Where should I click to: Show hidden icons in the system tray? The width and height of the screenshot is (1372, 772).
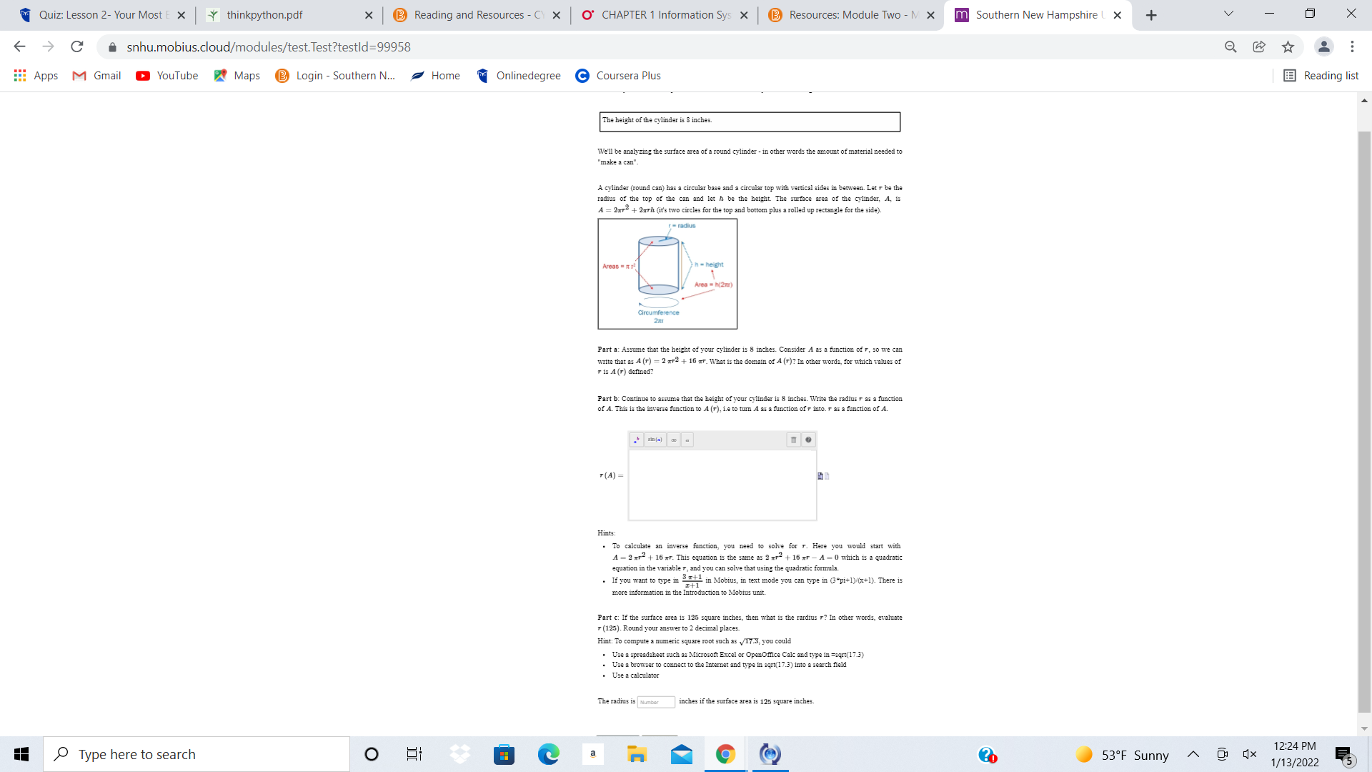(1192, 754)
